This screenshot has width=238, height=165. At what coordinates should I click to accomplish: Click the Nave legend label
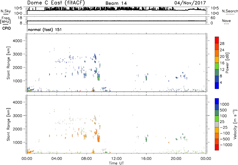tap(226, 21)
